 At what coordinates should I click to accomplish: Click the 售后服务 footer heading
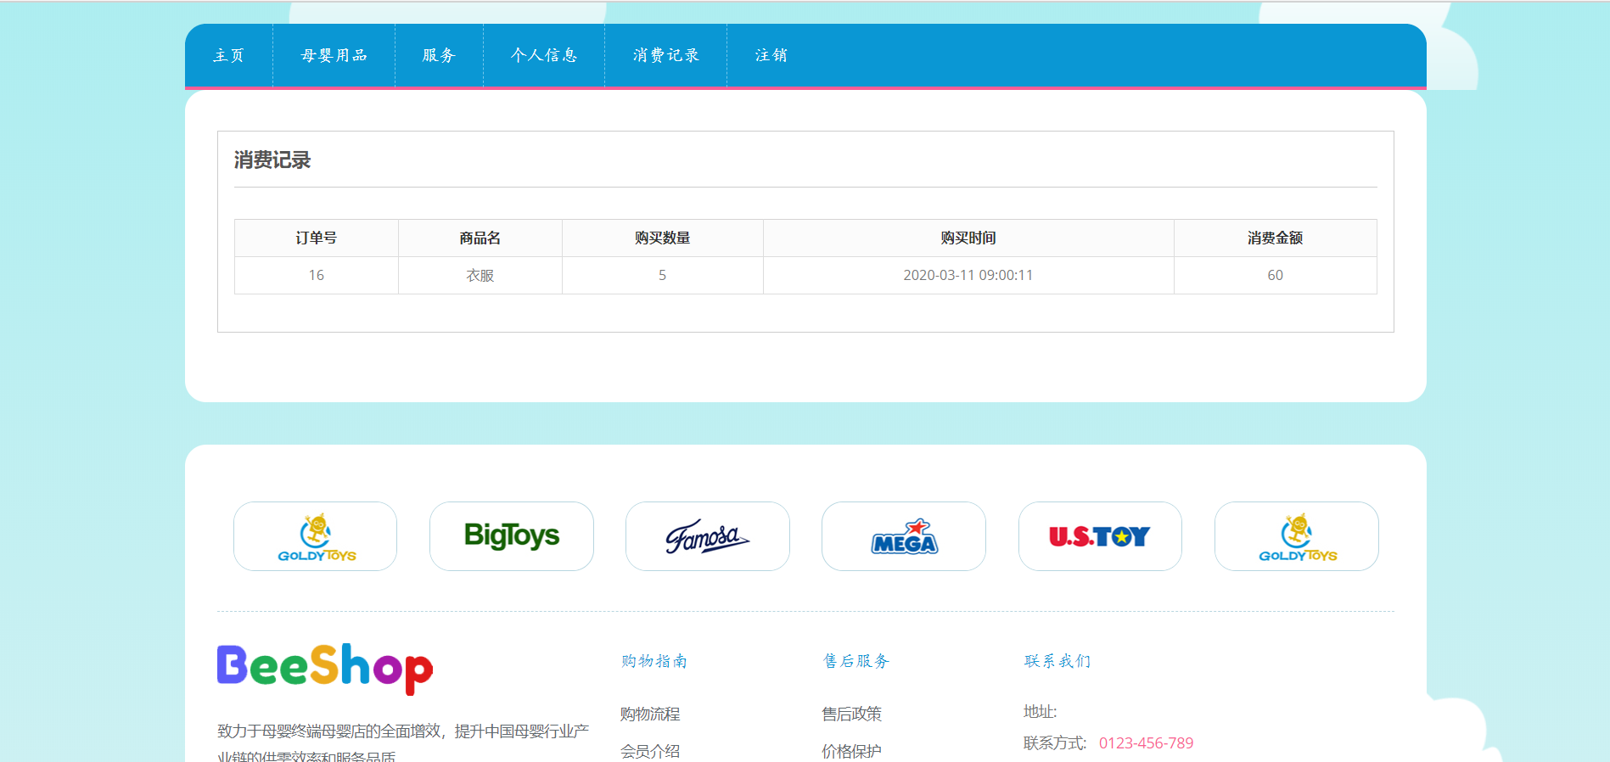coord(856,661)
